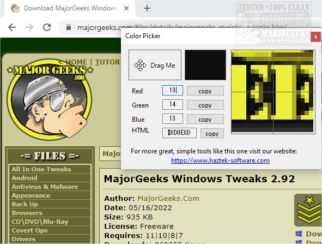Close the Download MajorGeeks Windows tab

(x=126, y=8)
